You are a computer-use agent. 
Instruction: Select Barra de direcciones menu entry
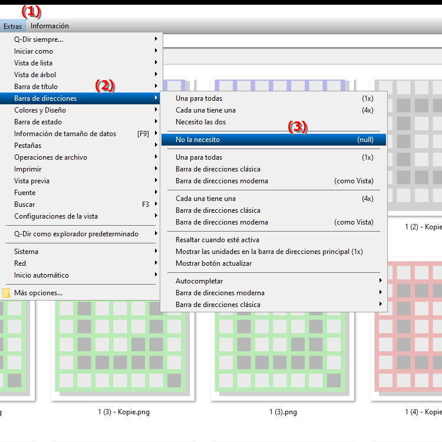click(80, 98)
